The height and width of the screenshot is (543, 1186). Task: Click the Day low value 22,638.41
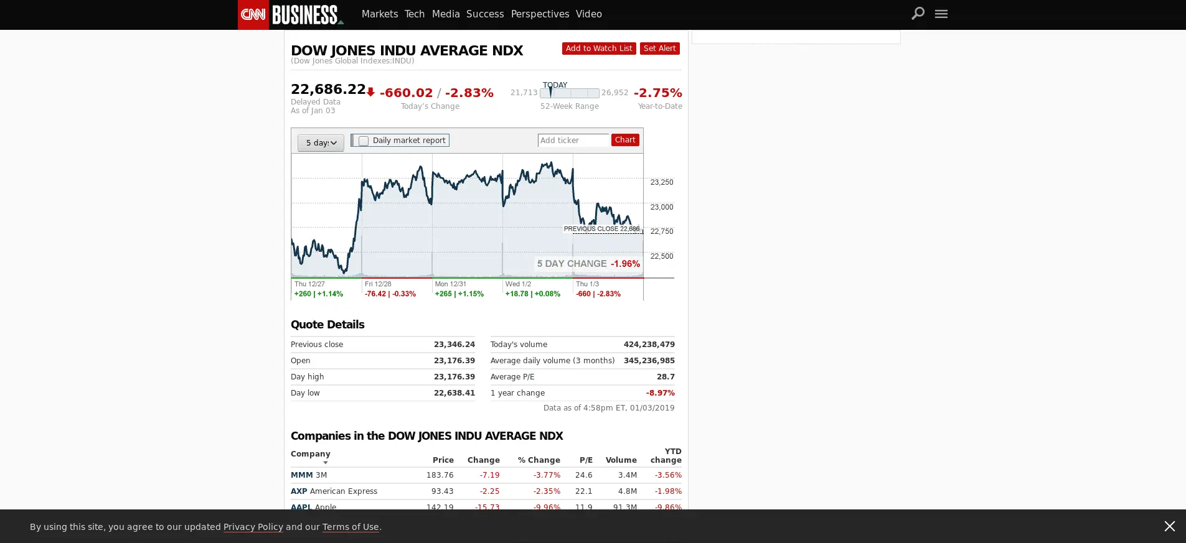454,393
